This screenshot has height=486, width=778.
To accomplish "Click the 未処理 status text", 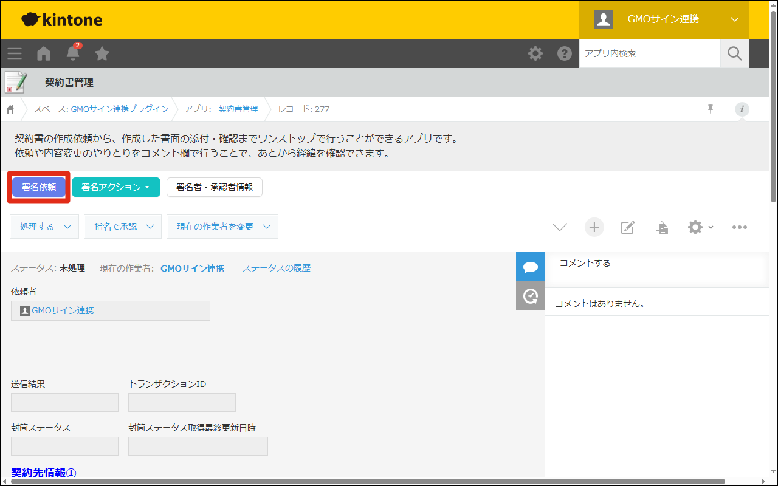I will tap(72, 268).
